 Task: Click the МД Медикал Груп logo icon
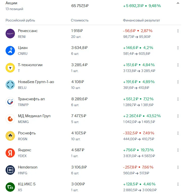pyautogui.click(x=10, y=119)
